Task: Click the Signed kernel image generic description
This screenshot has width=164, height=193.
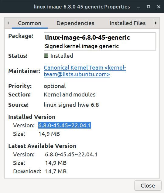Action: pos(82,46)
